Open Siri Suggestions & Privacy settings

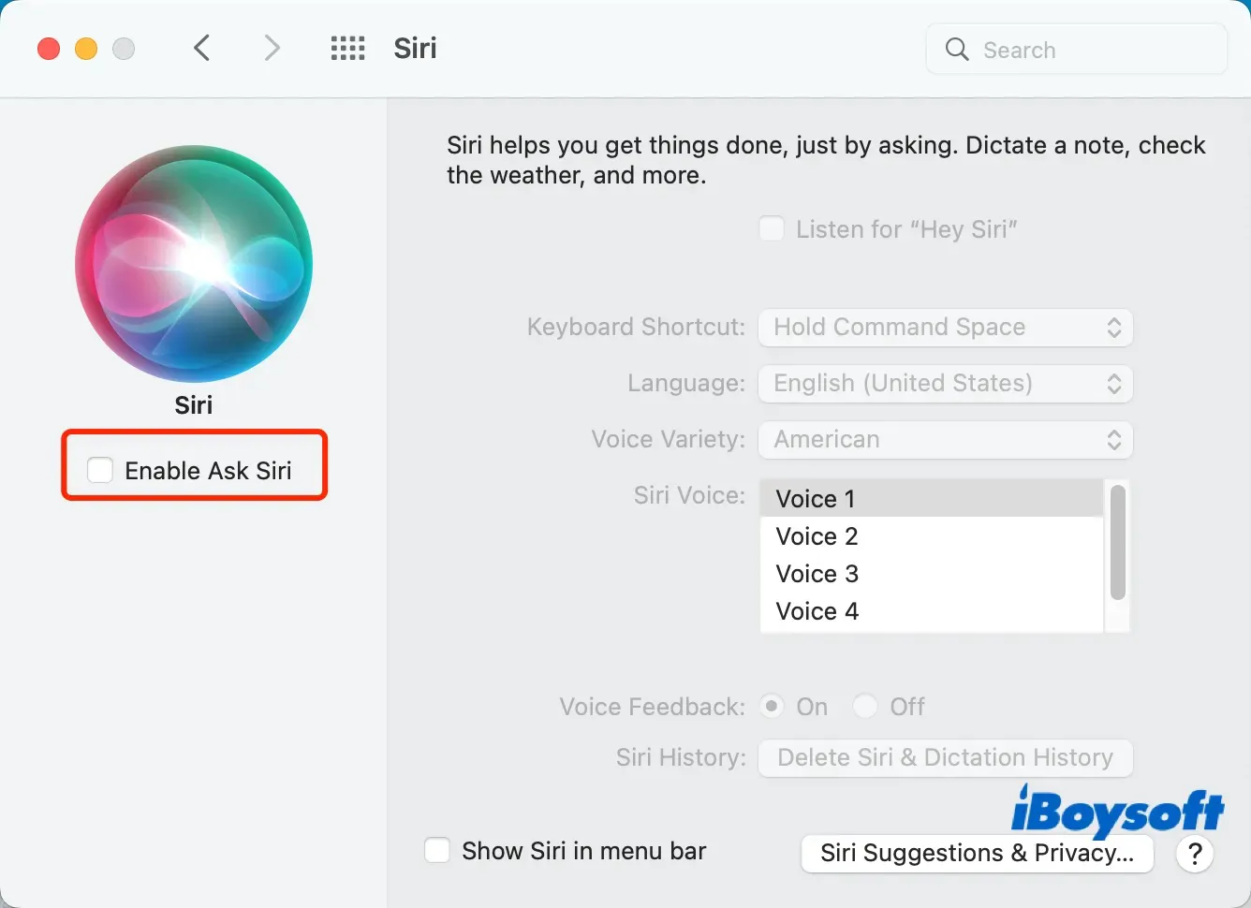pyautogui.click(x=977, y=854)
